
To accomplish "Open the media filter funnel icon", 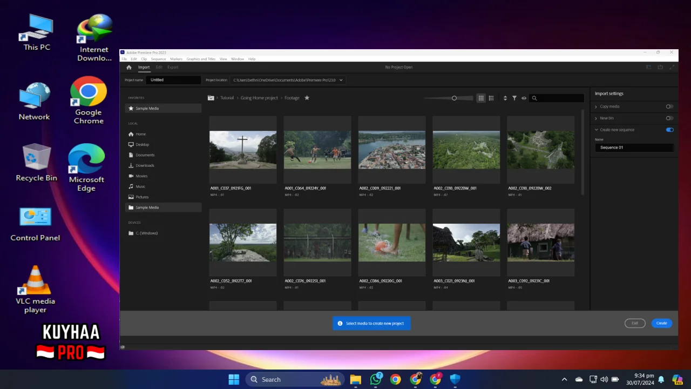I will (x=514, y=98).
